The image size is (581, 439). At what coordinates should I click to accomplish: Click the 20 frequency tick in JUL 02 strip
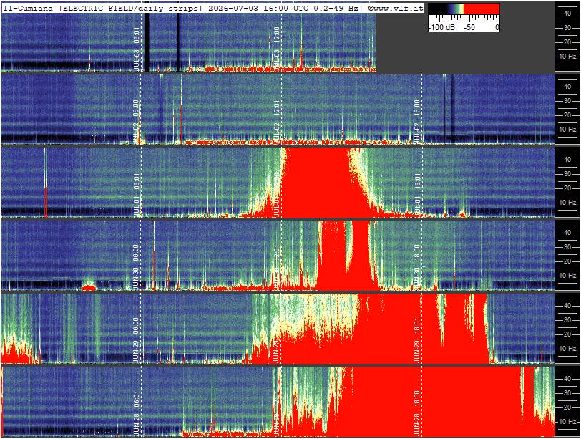(x=567, y=115)
